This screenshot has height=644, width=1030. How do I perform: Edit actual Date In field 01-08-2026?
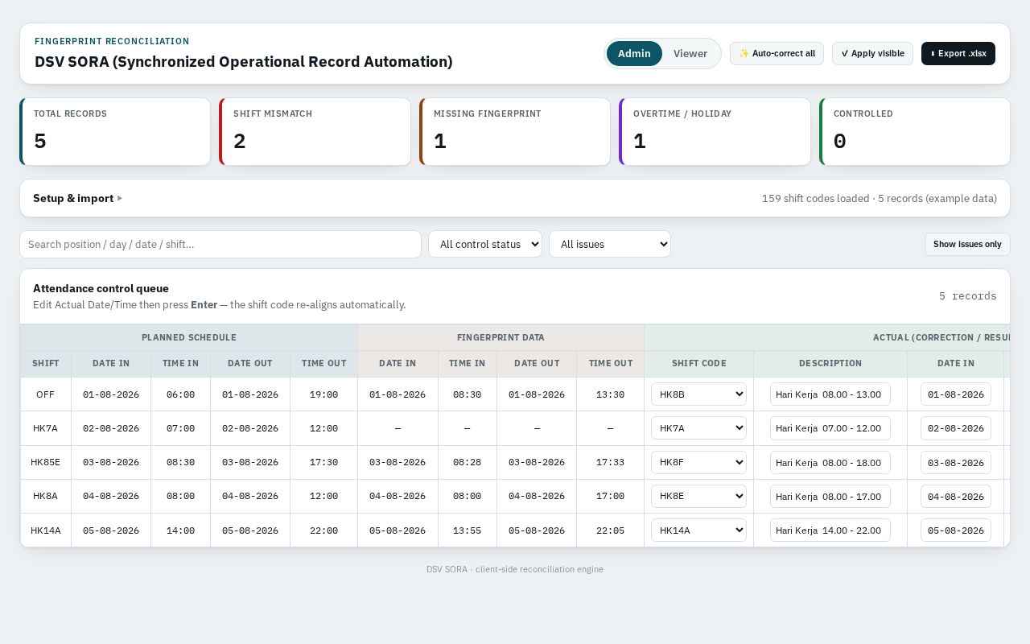956,394
